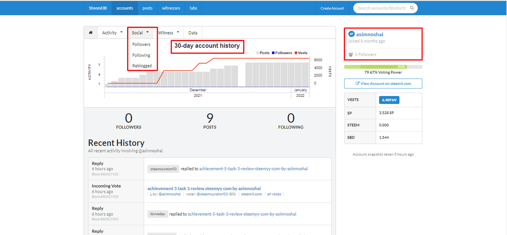This screenshot has height=235, width=507.
Task: Click 3.528 SP value
Action: click(x=387, y=113)
